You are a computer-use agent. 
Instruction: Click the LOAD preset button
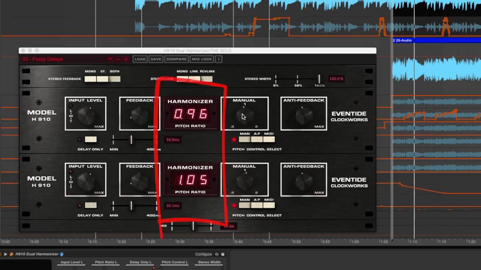click(x=140, y=59)
